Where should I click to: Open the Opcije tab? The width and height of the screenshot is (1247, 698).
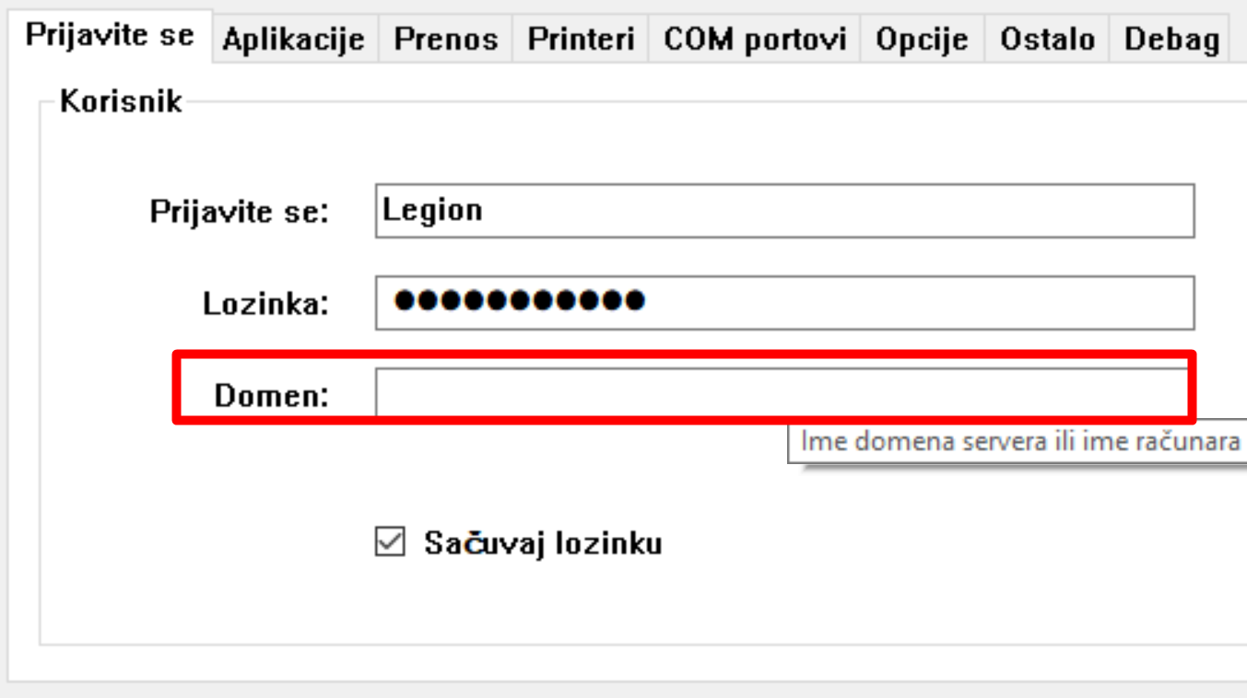(922, 40)
